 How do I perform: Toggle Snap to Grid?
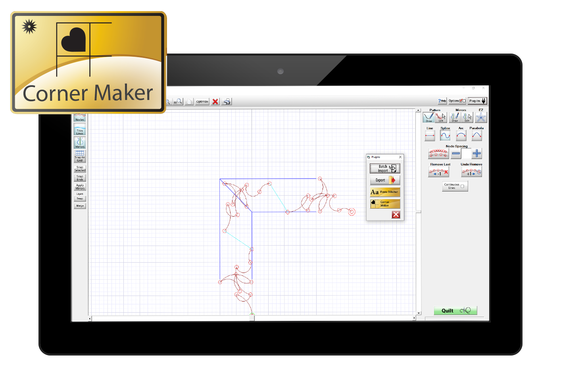click(x=80, y=156)
